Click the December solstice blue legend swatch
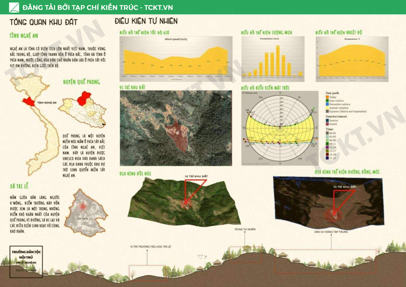The width and height of the screenshot is (406, 287). (327, 104)
